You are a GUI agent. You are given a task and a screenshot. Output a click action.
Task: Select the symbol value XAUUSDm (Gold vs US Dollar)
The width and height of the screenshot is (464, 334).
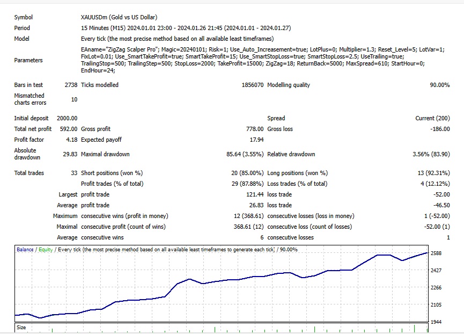click(x=119, y=18)
